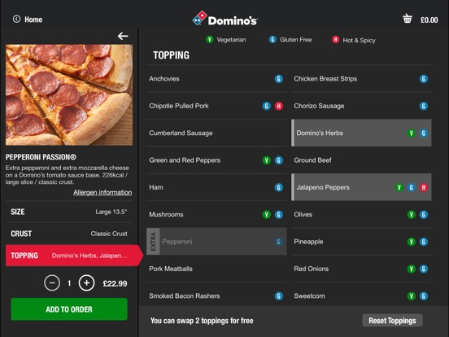The height and width of the screenshot is (337, 449).
Task: Select the red Topping section tab
Action: [74, 256]
